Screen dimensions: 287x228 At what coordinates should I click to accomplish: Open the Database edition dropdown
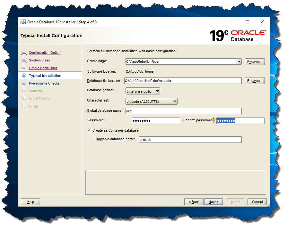157,91
